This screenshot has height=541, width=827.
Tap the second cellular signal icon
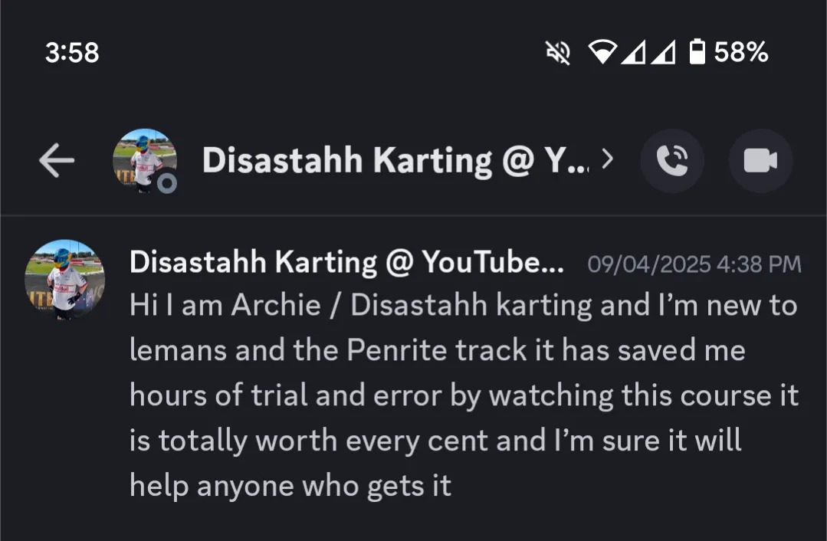point(664,52)
